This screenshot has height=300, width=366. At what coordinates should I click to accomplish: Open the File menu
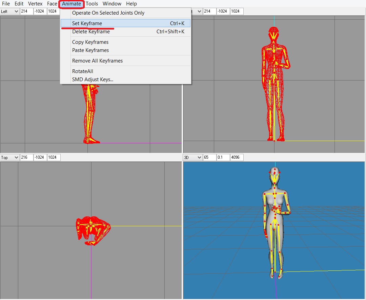(6, 4)
